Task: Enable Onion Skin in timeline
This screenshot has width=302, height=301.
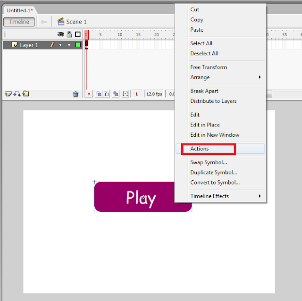Action: click(x=99, y=94)
